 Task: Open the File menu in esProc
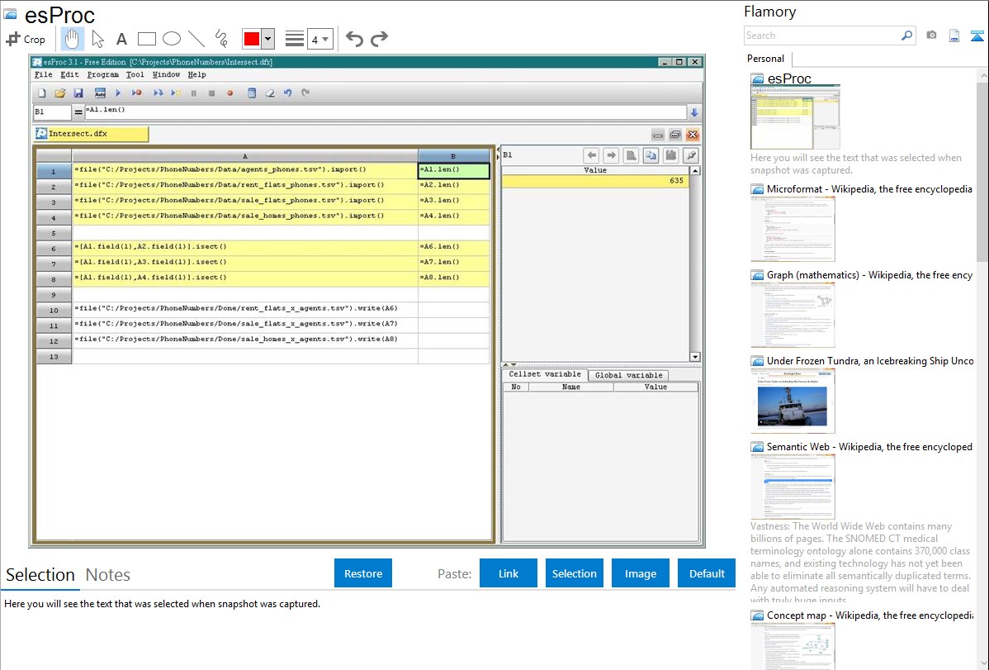[x=43, y=74]
